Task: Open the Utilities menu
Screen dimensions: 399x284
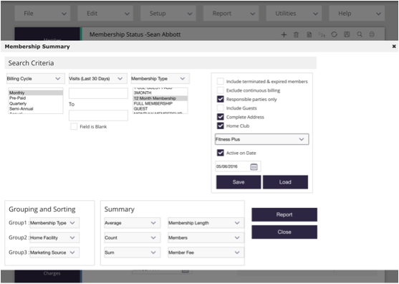Action: tap(294, 14)
